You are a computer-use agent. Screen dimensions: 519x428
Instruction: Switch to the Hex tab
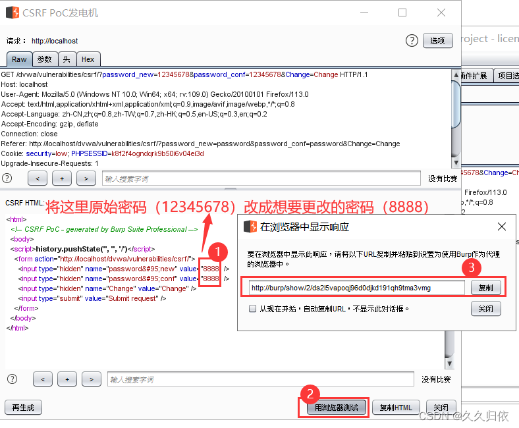88,59
